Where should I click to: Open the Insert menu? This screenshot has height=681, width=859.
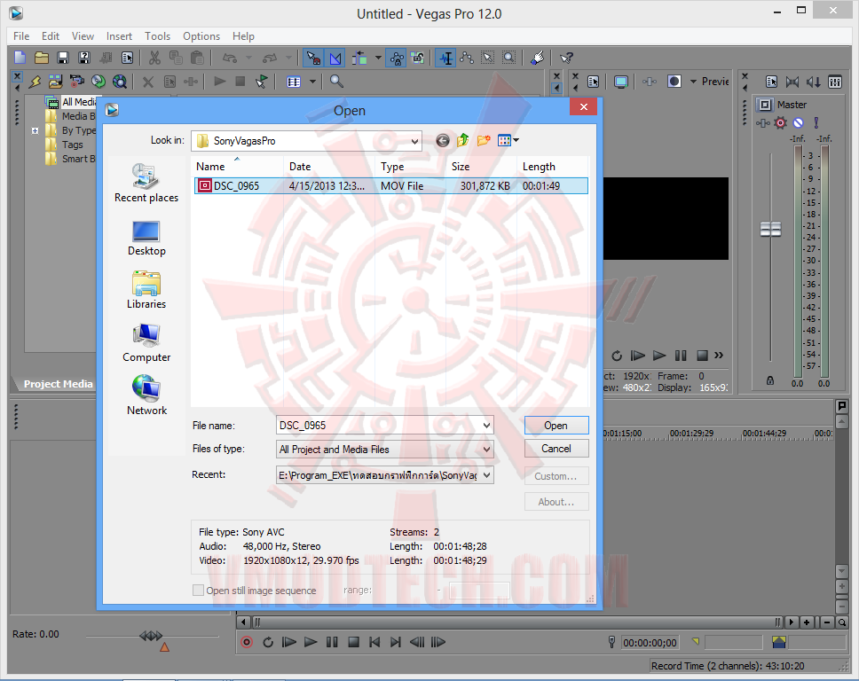point(119,36)
